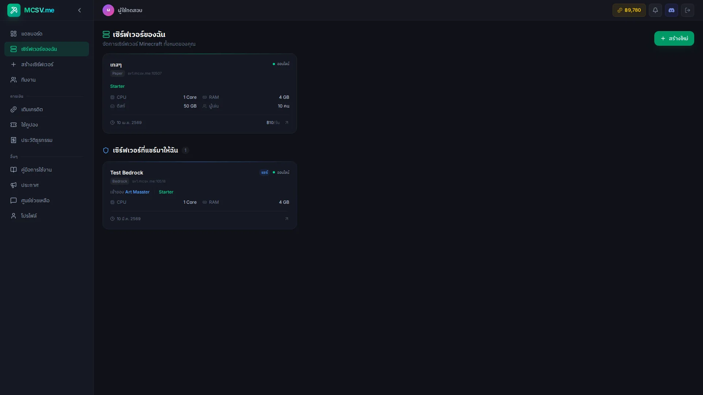Select สร้างเซิร์ฟเวอร์ in the sidebar
This screenshot has height=395, width=703.
coord(37,64)
